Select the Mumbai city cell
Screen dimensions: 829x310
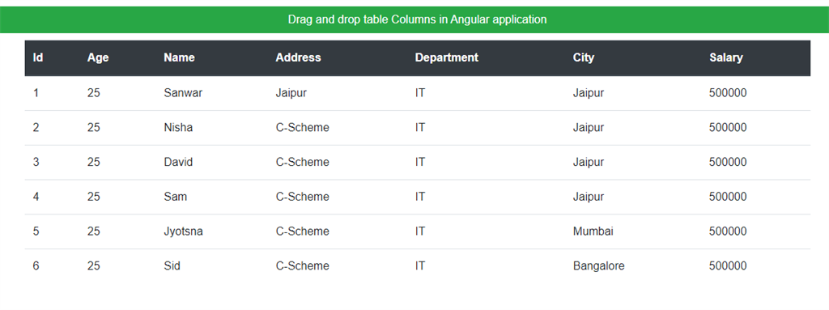coord(593,231)
